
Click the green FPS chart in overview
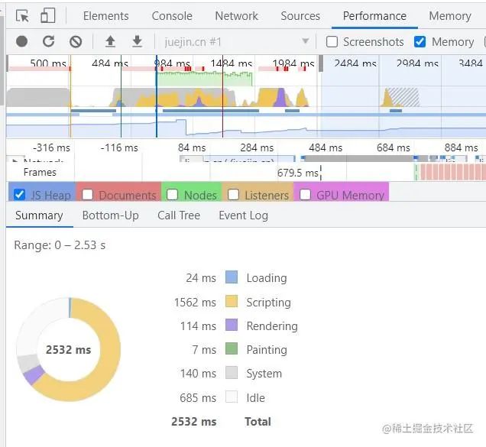coord(205,79)
